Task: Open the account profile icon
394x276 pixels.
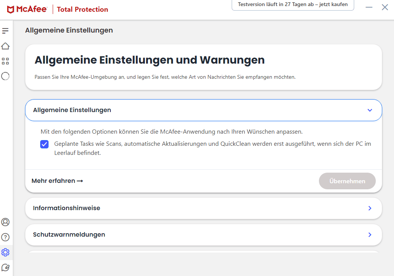Action: pyautogui.click(x=5, y=222)
